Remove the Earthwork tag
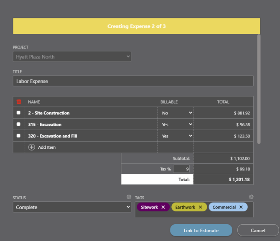 pyautogui.click(x=200, y=207)
